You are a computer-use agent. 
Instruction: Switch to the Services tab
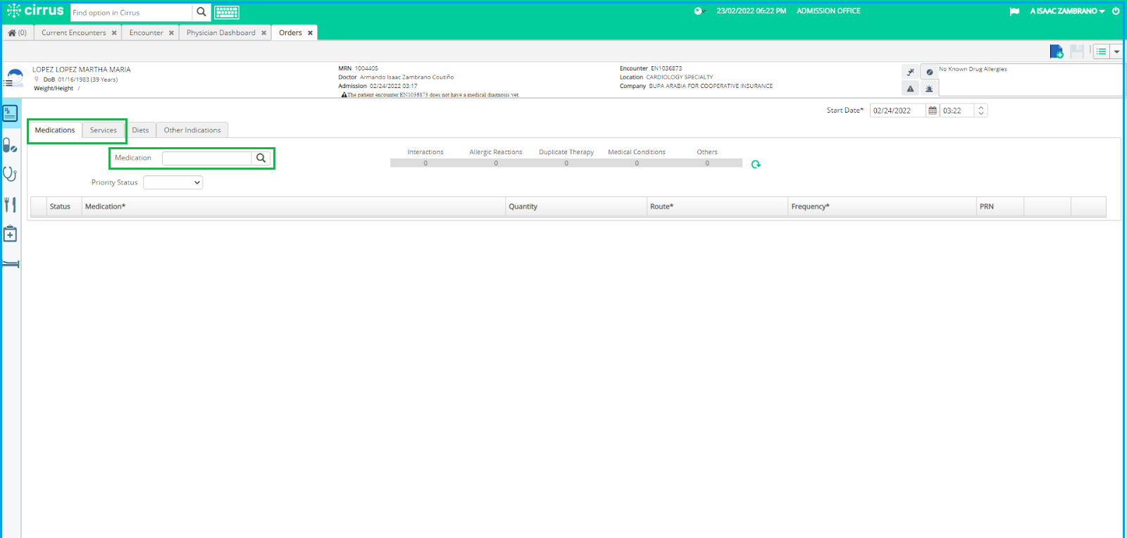[x=104, y=130]
